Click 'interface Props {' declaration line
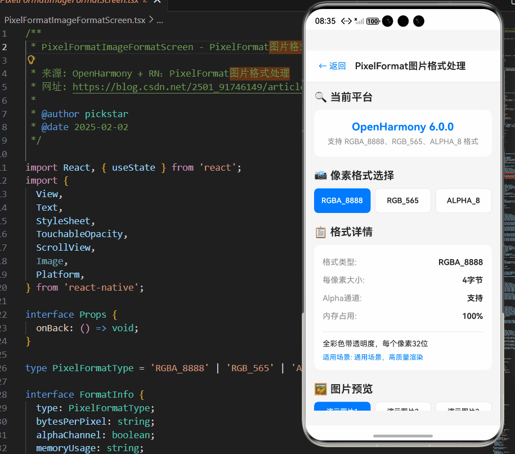This screenshot has height=454, width=515. [71, 315]
